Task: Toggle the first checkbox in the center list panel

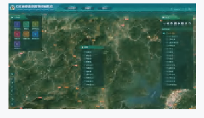Action: 84,52
